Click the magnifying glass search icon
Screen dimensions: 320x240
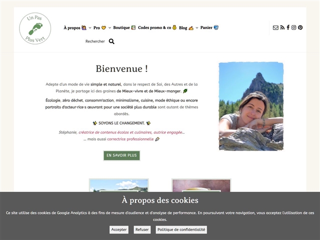(x=111, y=41)
